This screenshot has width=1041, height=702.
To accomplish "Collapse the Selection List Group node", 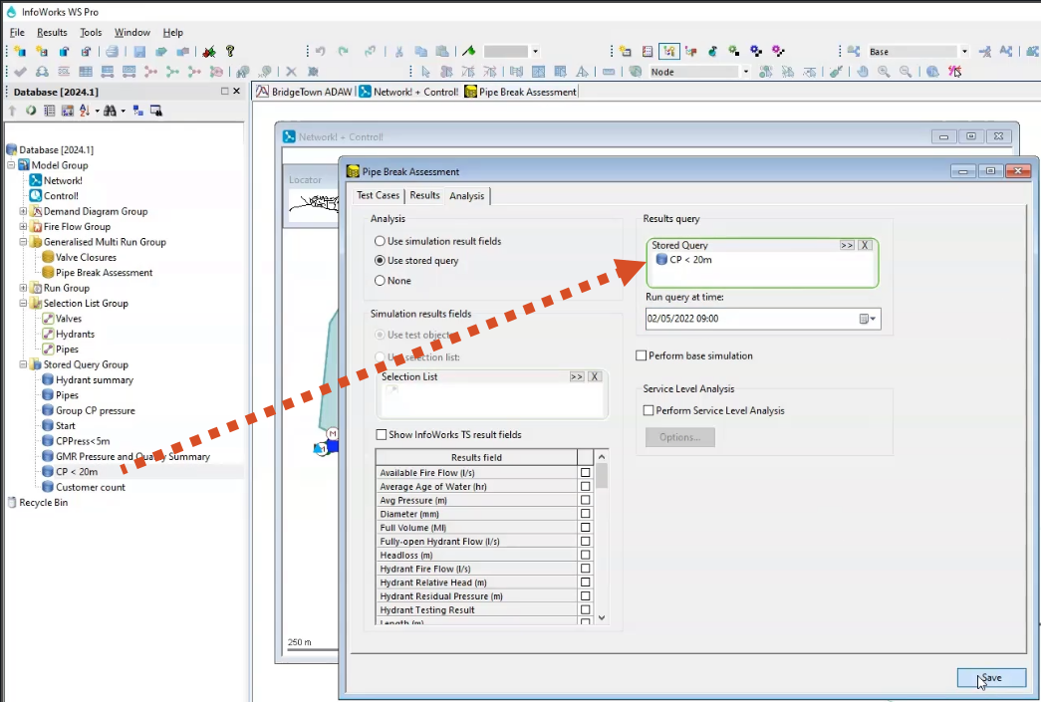I will pyautogui.click(x=23, y=304).
